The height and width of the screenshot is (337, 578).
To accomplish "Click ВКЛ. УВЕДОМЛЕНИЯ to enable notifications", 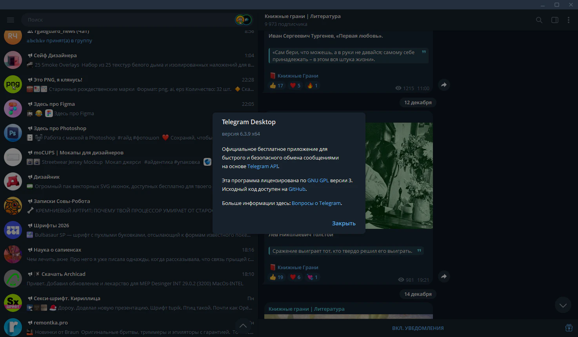I will coord(418,328).
